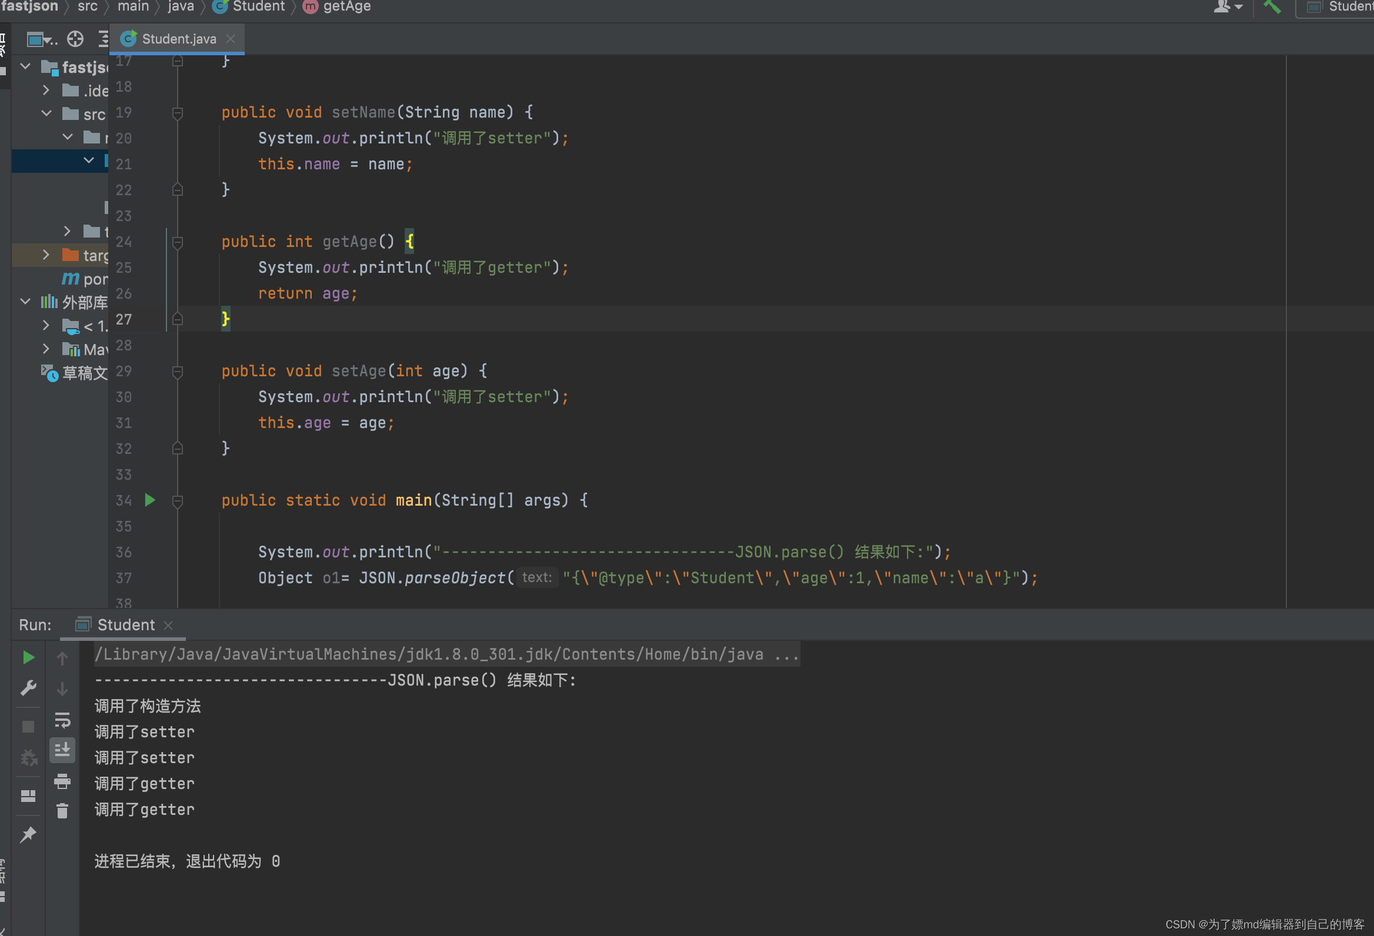Screen dimensions: 1374x936
Task: Click the 'text:' parameter hint
Action: 537,577
